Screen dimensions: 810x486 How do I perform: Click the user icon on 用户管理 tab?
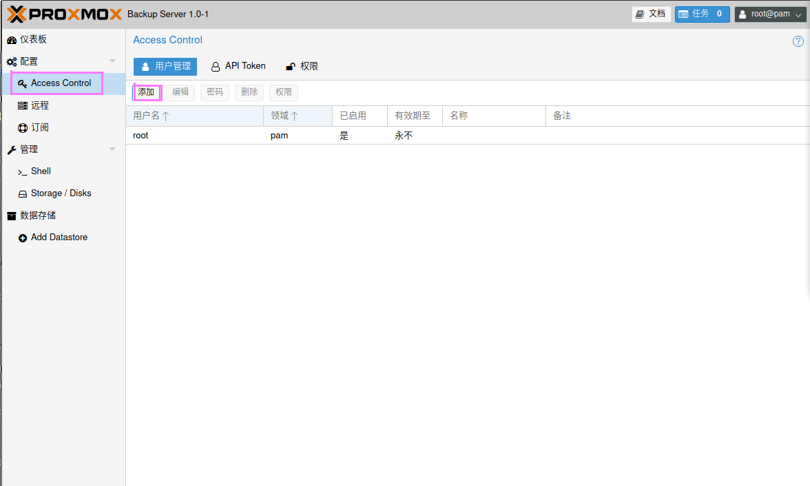tap(145, 67)
